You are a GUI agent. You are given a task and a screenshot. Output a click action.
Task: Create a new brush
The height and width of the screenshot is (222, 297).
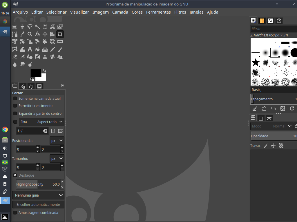coord(264,109)
